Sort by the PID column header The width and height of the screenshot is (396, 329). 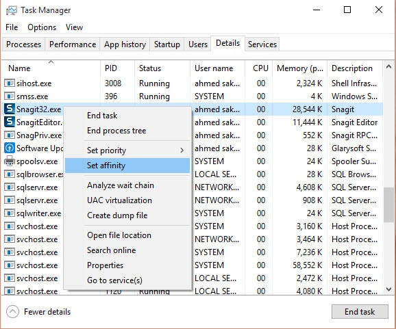coord(117,68)
